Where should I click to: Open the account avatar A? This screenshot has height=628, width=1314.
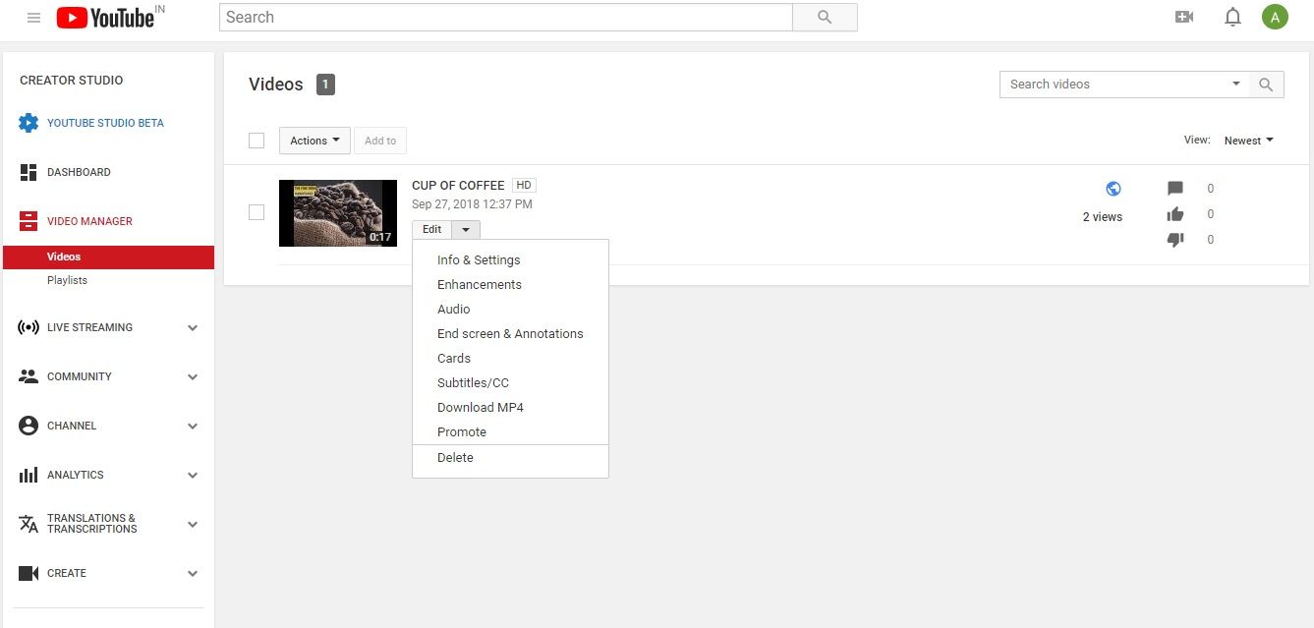(x=1275, y=17)
